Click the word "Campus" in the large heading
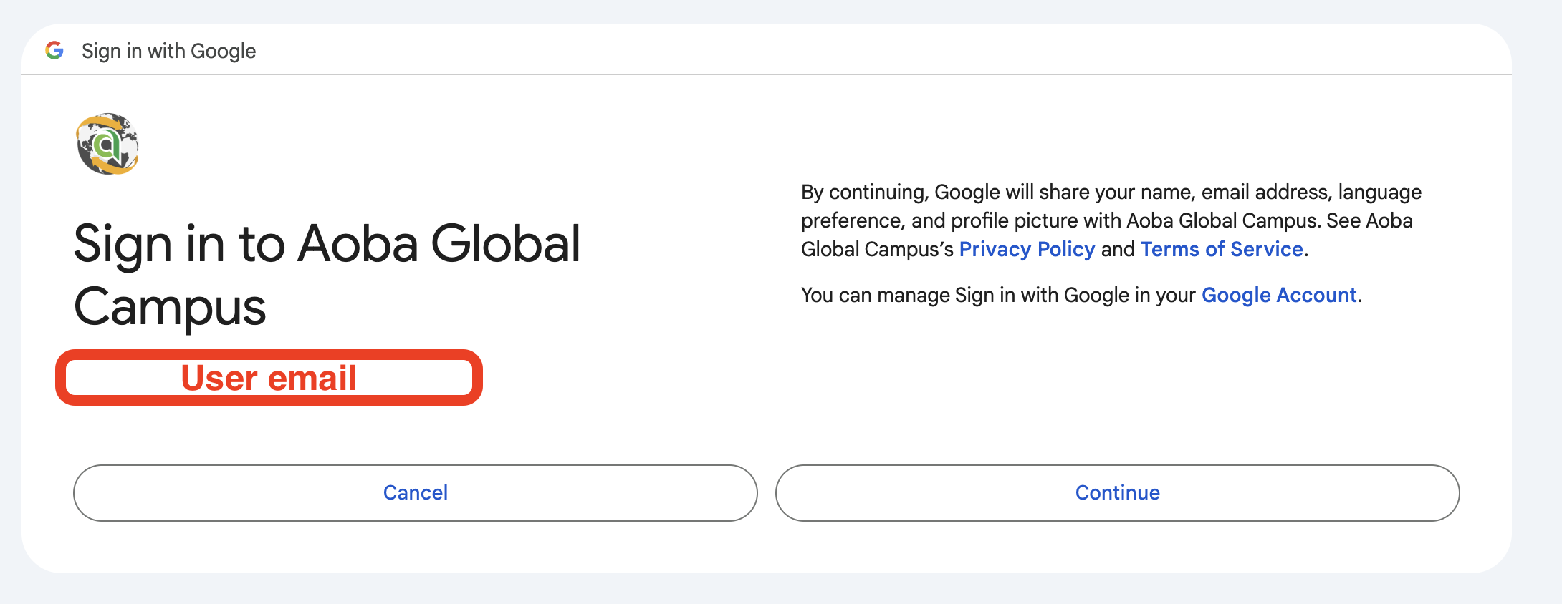The image size is (1562, 604). point(170,307)
